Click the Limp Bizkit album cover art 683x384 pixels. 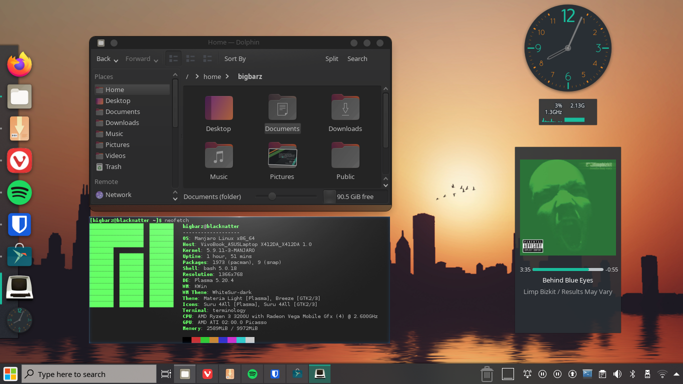(568, 207)
